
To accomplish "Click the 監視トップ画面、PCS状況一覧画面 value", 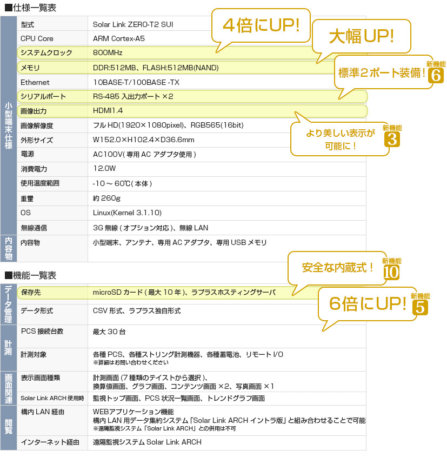I will coord(179,398).
